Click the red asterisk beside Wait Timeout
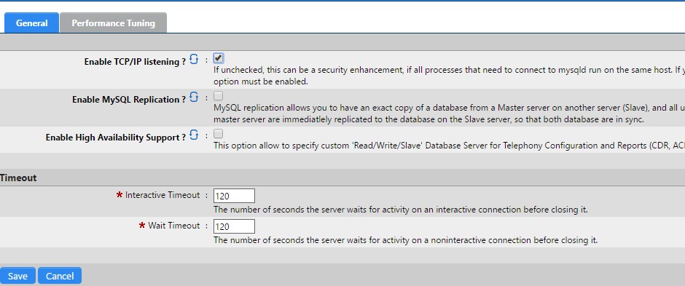This screenshot has height=286, width=685. (142, 227)
